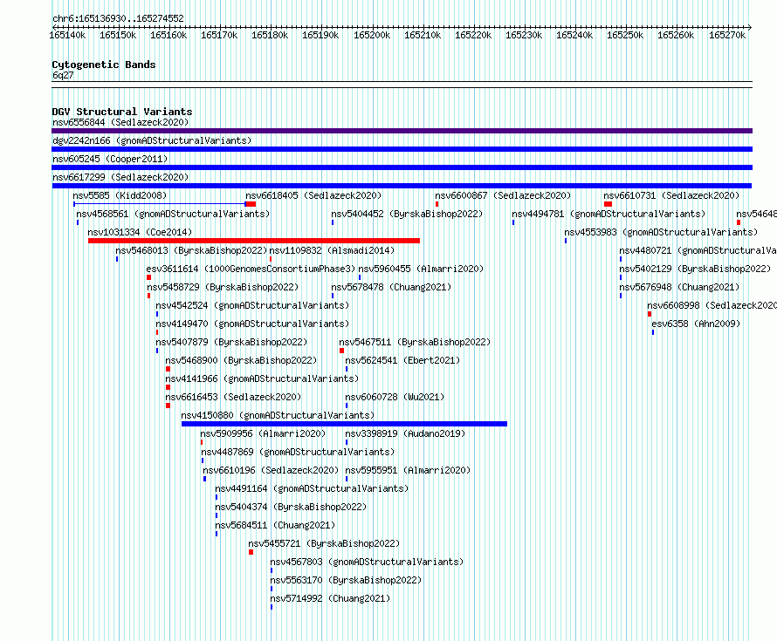
Task: Click the 165270k ruler position label
Action: click(x=727, y=35)
